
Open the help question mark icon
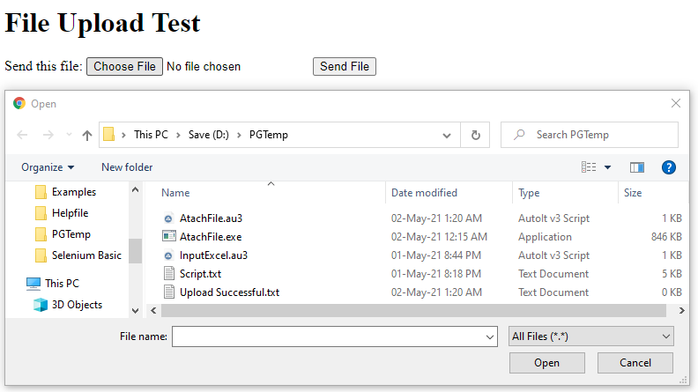click(668, 167)
